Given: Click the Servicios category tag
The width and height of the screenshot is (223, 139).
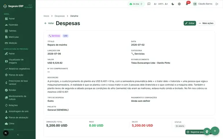Looking at the screenshot, I should pos(54,36).
